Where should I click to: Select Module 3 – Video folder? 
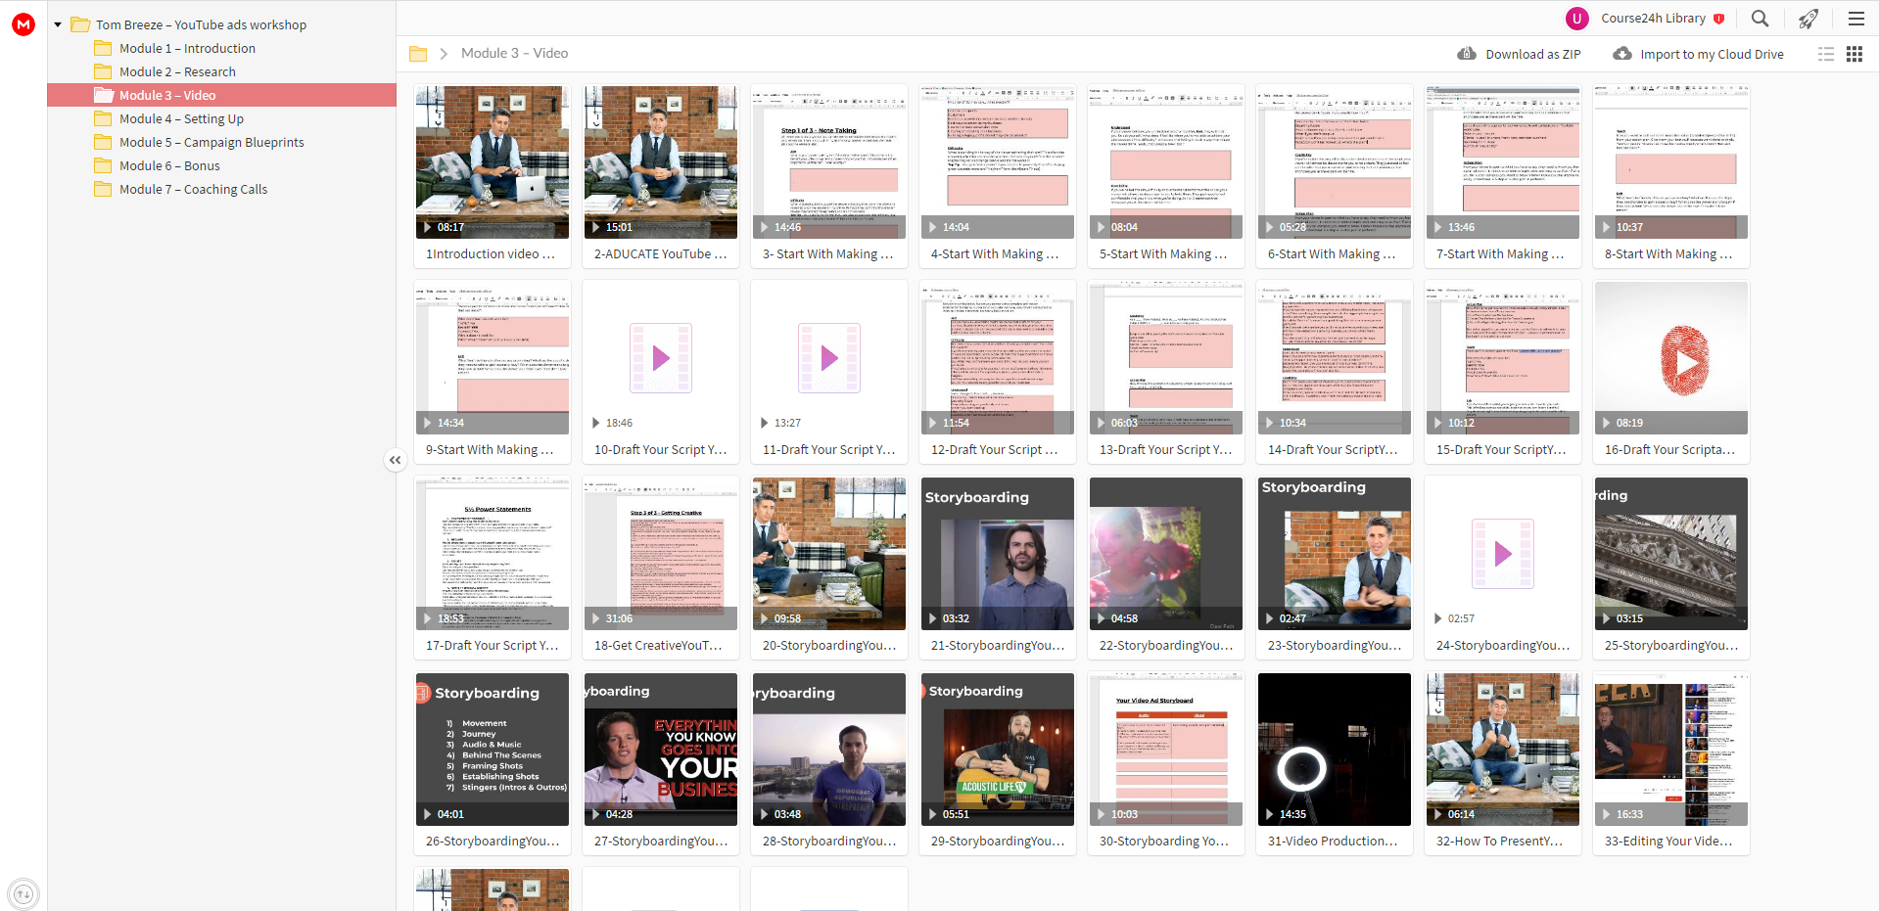(x=221, y=95)
